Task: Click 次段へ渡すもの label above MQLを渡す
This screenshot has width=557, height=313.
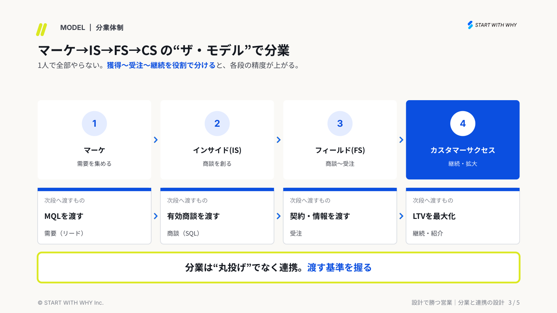Action: [x=65, y=200]
